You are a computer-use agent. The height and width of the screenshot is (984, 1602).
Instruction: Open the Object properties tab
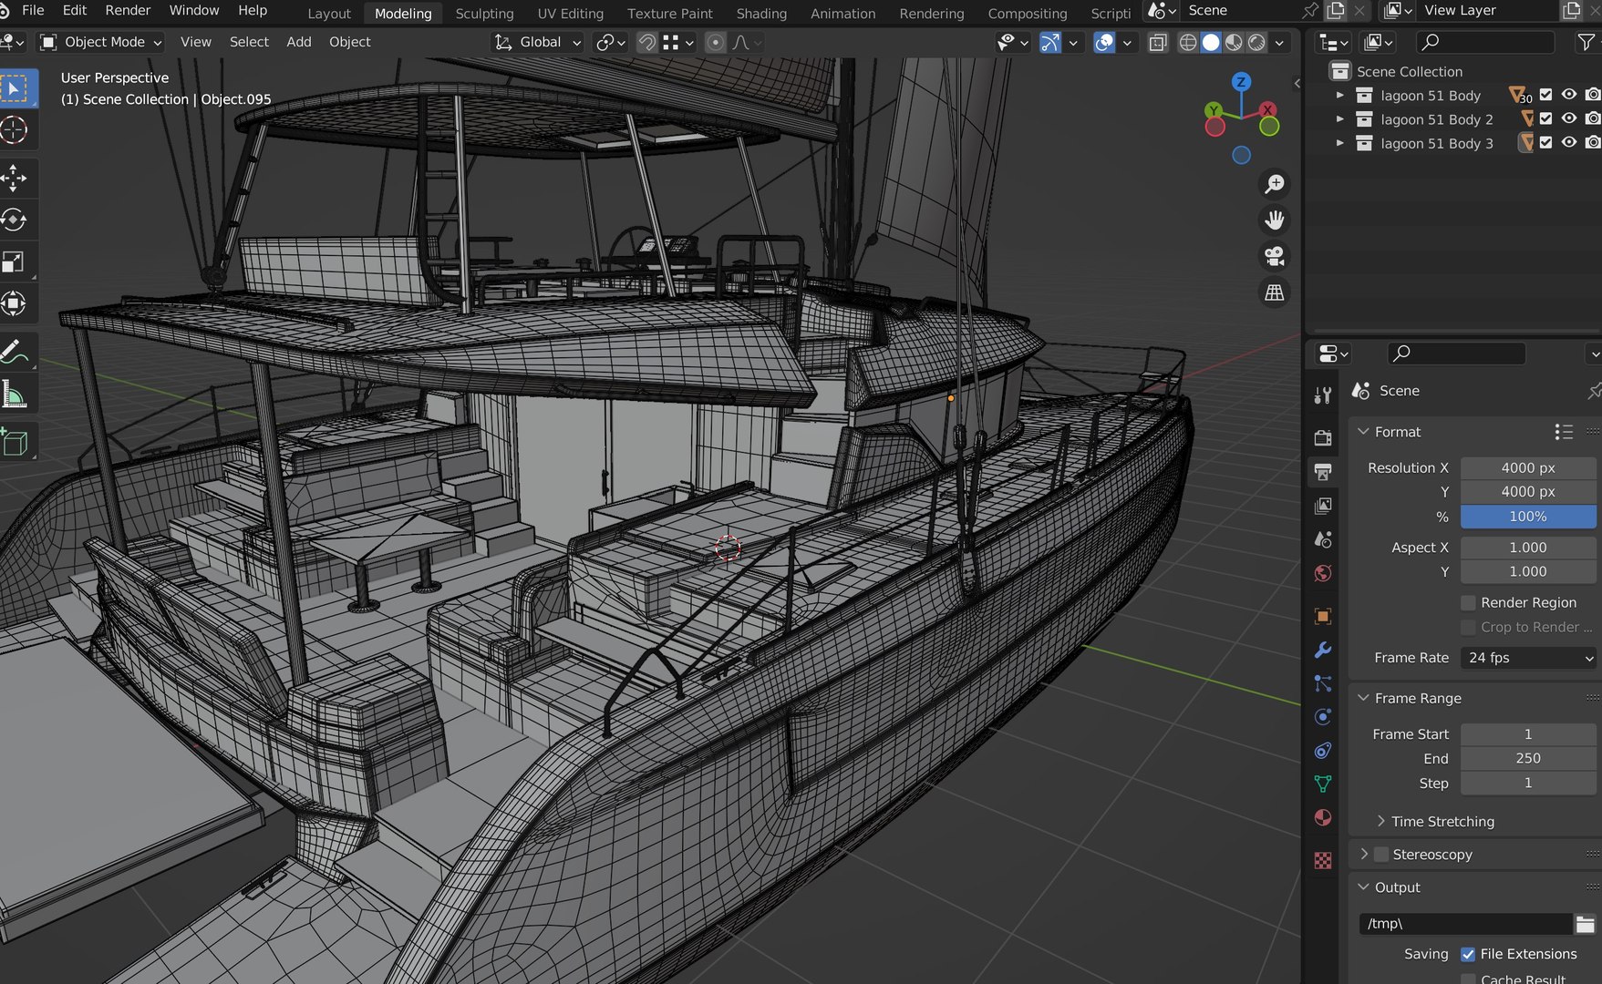click(1323, 617)
